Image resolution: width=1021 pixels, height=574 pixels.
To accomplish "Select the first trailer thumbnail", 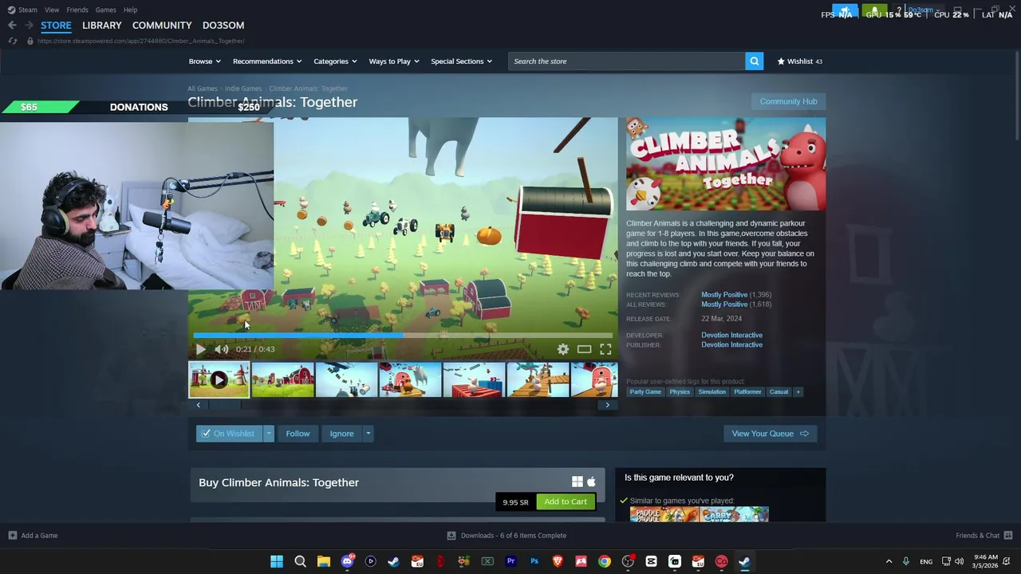I will [219, 380].
